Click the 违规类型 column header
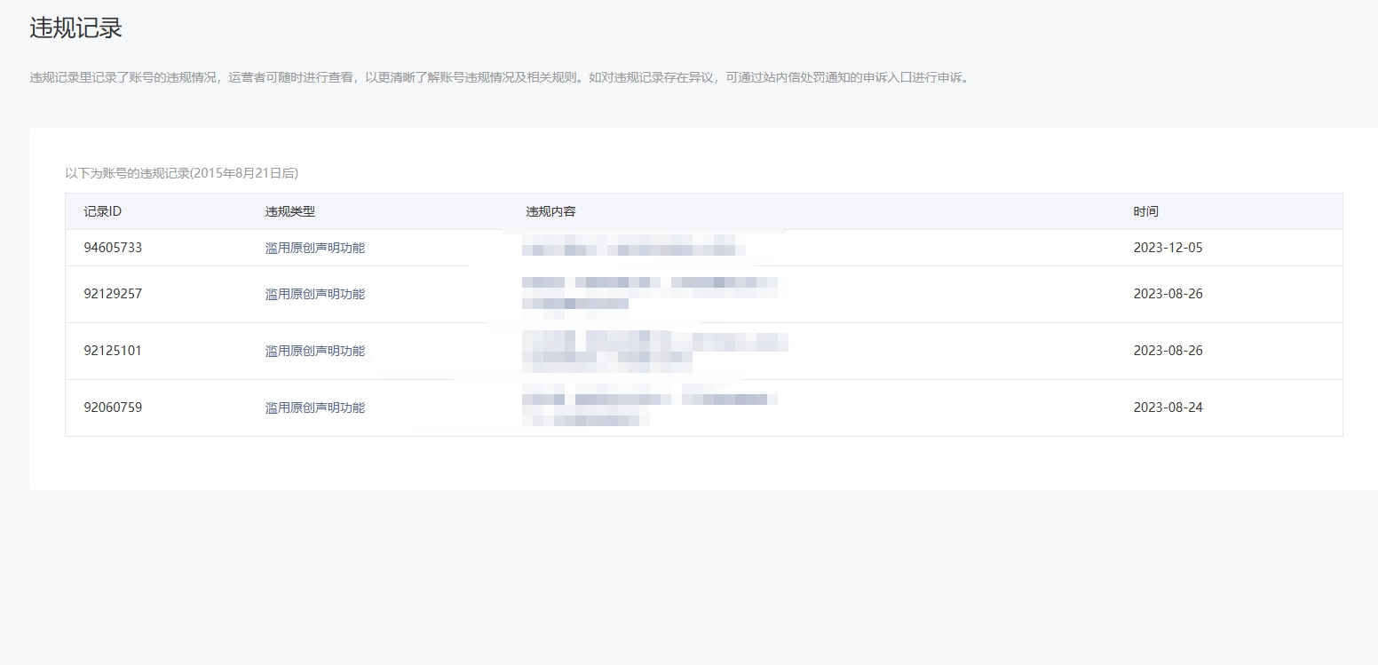Screen dimensions: 1378x665 point(289,211)
